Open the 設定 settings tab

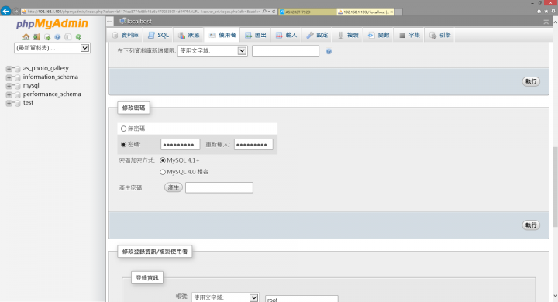tap(317, 35)
